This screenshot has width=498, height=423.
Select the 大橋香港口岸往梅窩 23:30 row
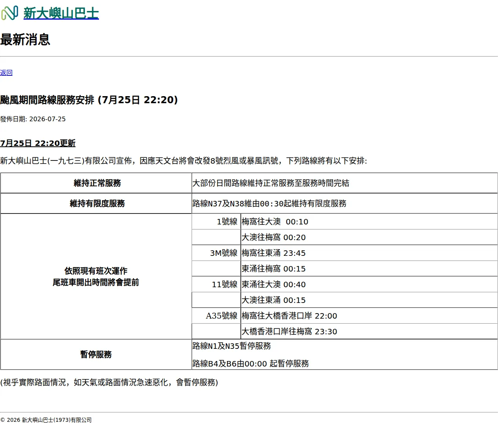(x=369, y=332)
